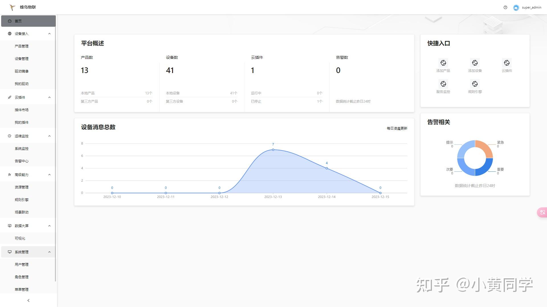Collapse the 高级能力 menu group
The height and width of the screenshot is (307, 547).
coord(49,175)
